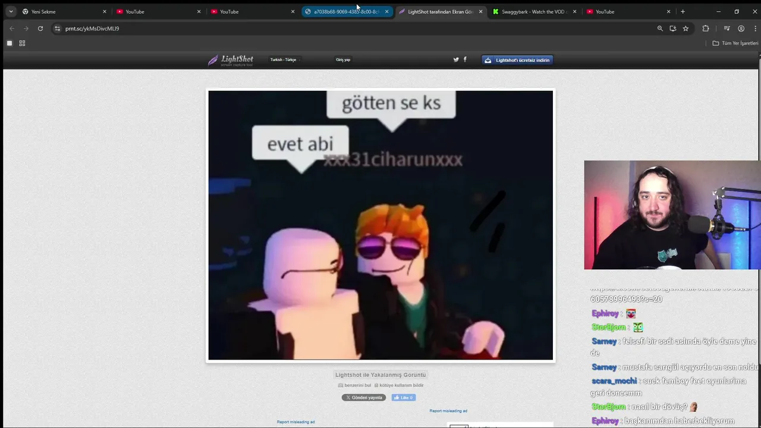Click the streamer webcam overlay

pyautogui.click(x=672, y=215)
